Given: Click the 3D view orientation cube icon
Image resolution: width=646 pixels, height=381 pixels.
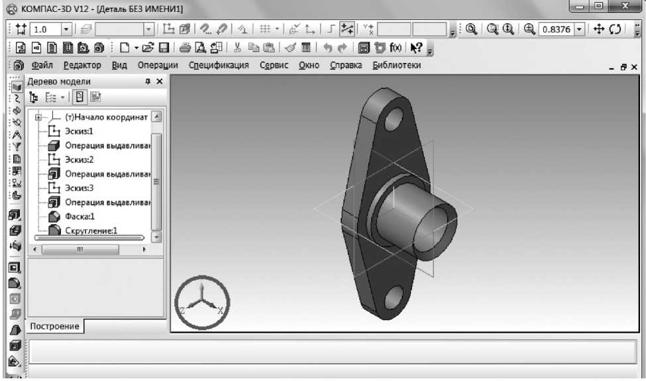Looking at the screenshot, I should pos(185,29).
